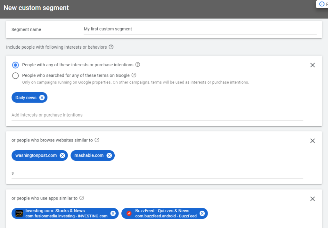Screen dimensions: 328x228
Task: Click Add interests or purchase intentions field
Action: pos(157,115)
